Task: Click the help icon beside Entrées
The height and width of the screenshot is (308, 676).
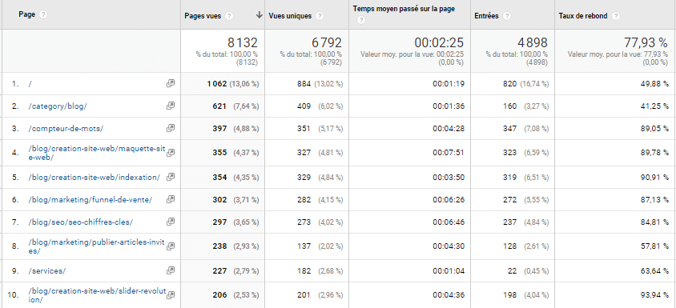Action: point(507,16)
